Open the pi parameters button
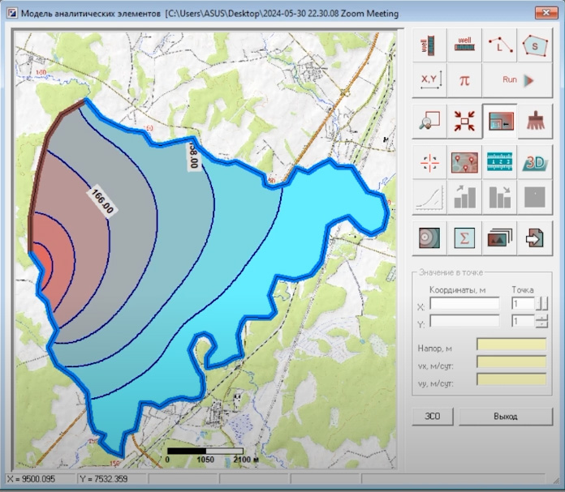Image resolution: width=565 pixels, height=492 pixels. pos(464,80)
